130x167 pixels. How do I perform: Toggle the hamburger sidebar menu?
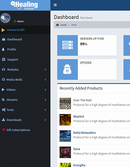tap(55, 5)
